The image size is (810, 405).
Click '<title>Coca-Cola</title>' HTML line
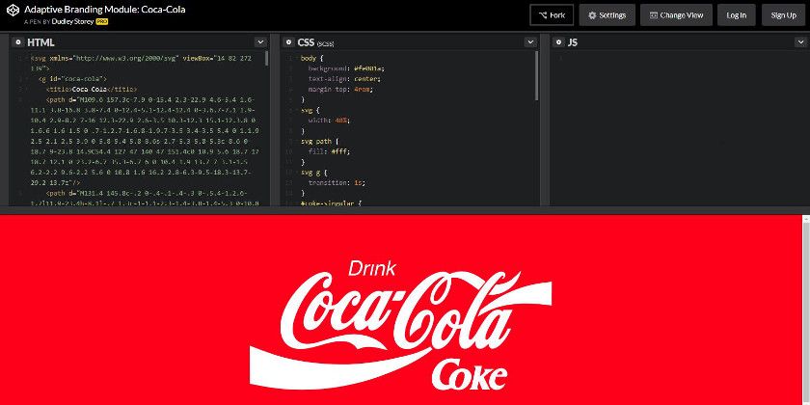[92, 89]
